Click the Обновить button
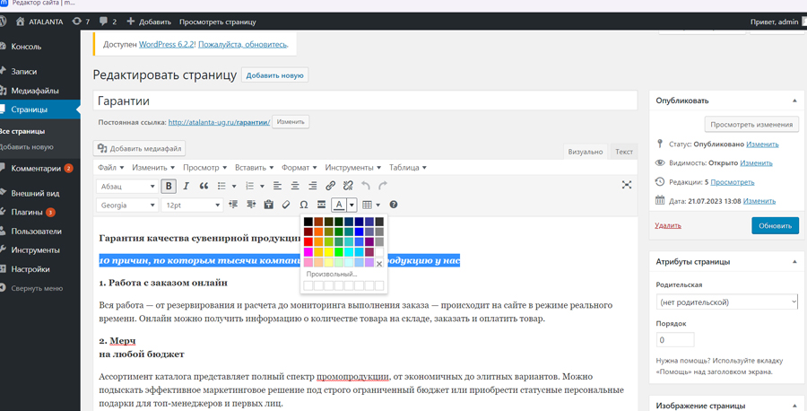Screen dimensions: 807x411 coord(775,226)
